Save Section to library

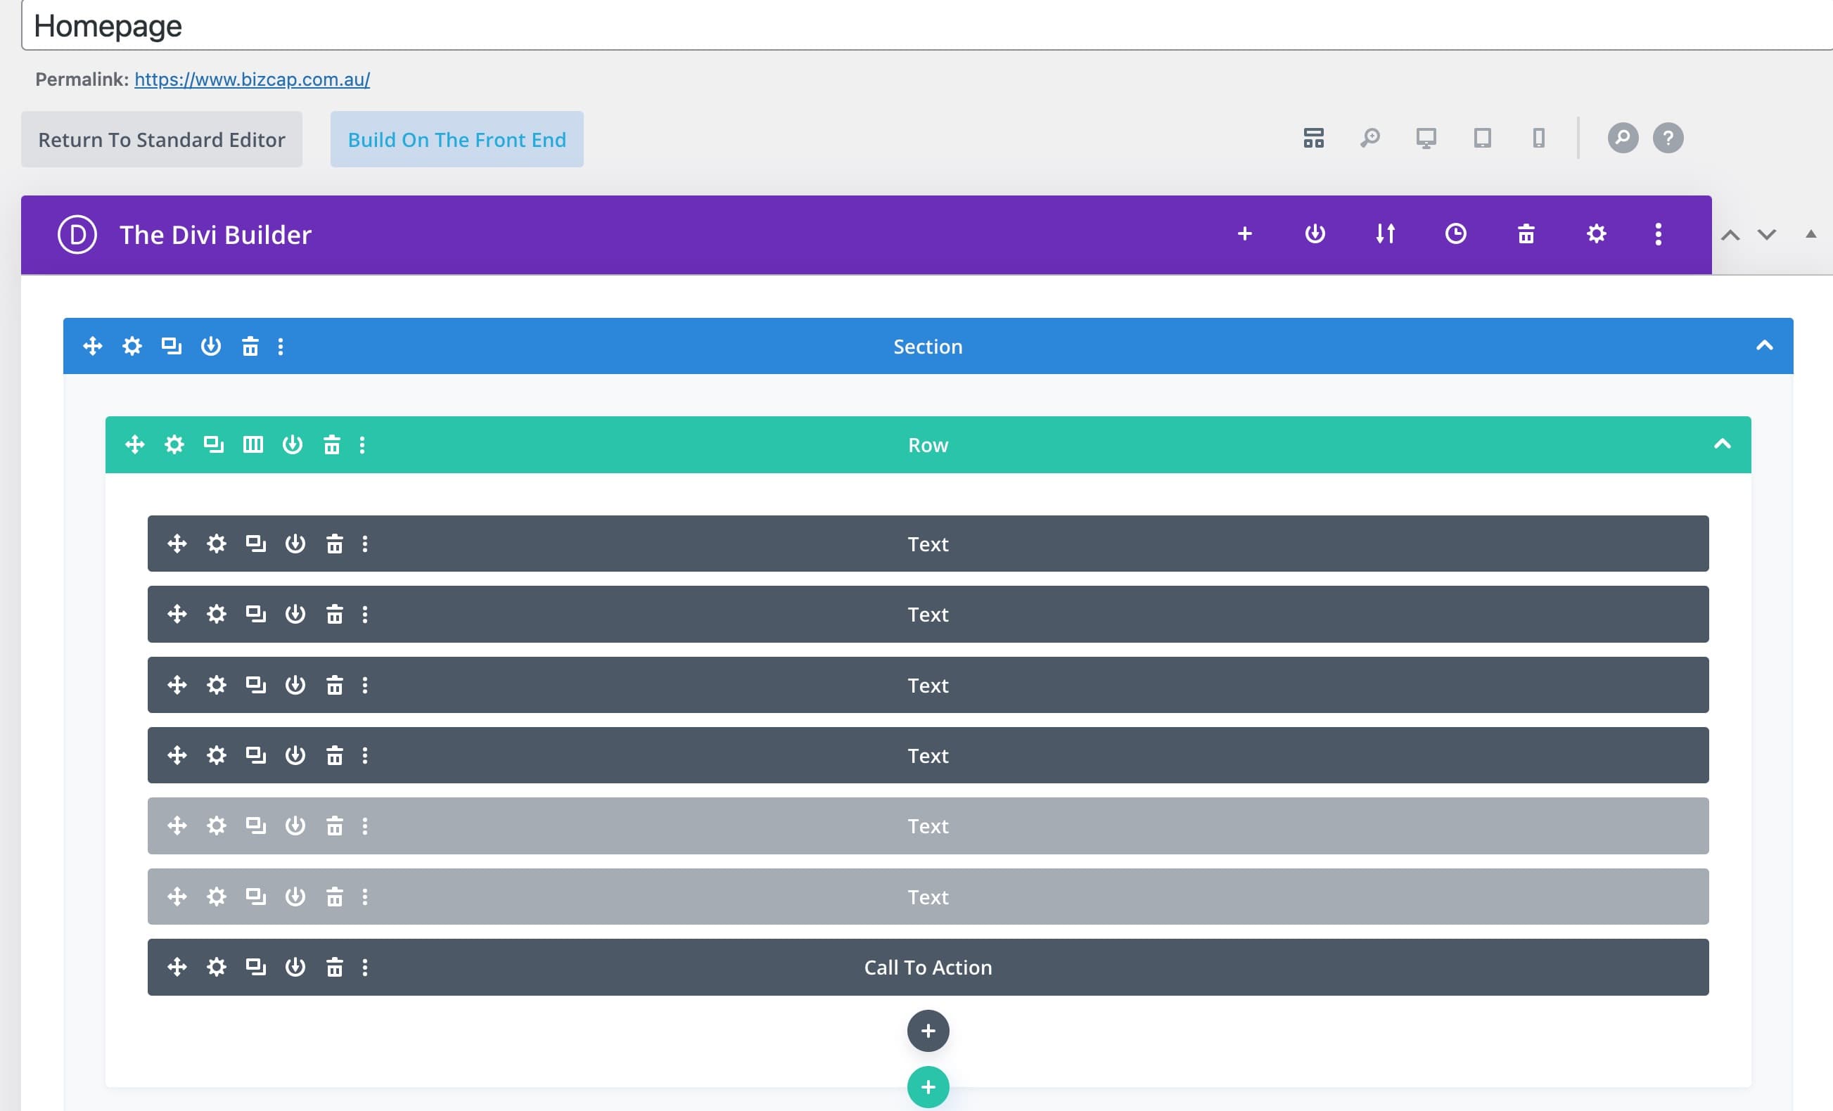tap(210, 346)
